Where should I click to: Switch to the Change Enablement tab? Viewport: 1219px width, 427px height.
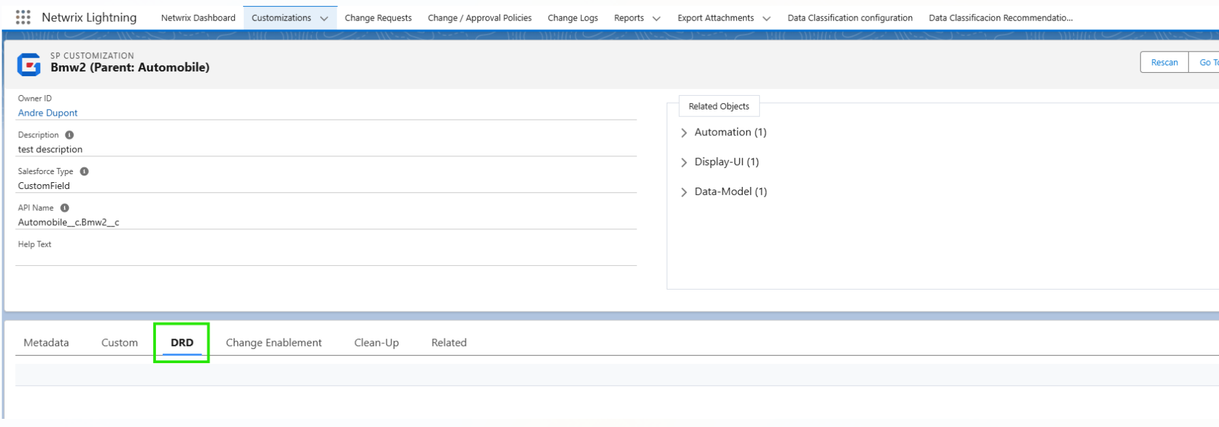(274, 343)
